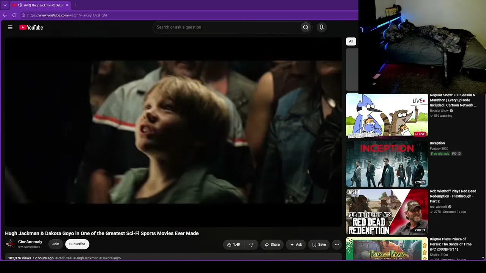
Task: Start voice search with microphone icon
Action: tap(322, 27)
